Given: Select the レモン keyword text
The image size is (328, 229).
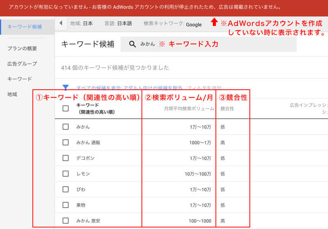Looking at the screenshot, I should (83, 174).
